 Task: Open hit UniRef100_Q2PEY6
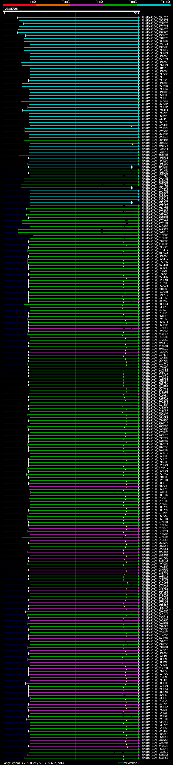click(155, 23)
